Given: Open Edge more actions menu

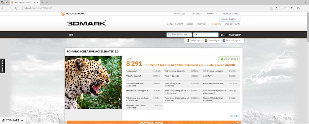Looking at the screenshot, I should click(x=305, y=8).
